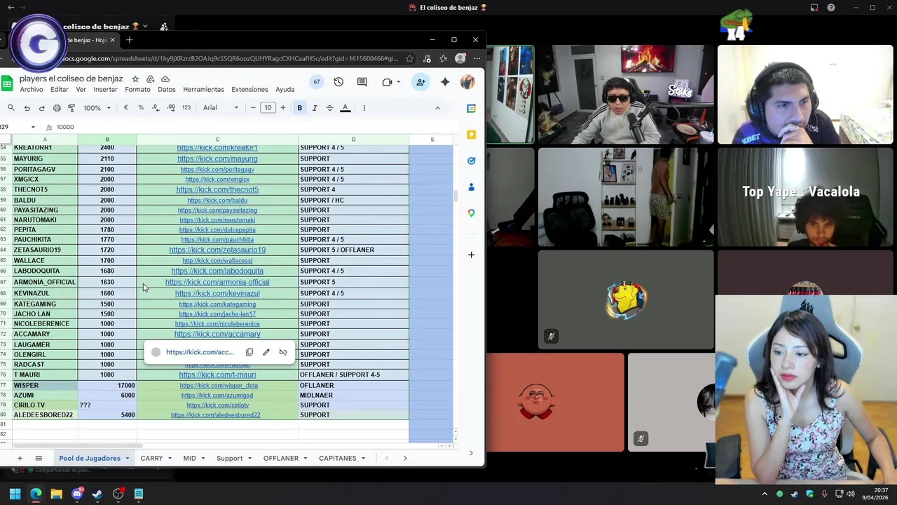Viewport: 897px width, 505px height.
Task: Switch to the CARRY sheet tab
Action: 151,458
